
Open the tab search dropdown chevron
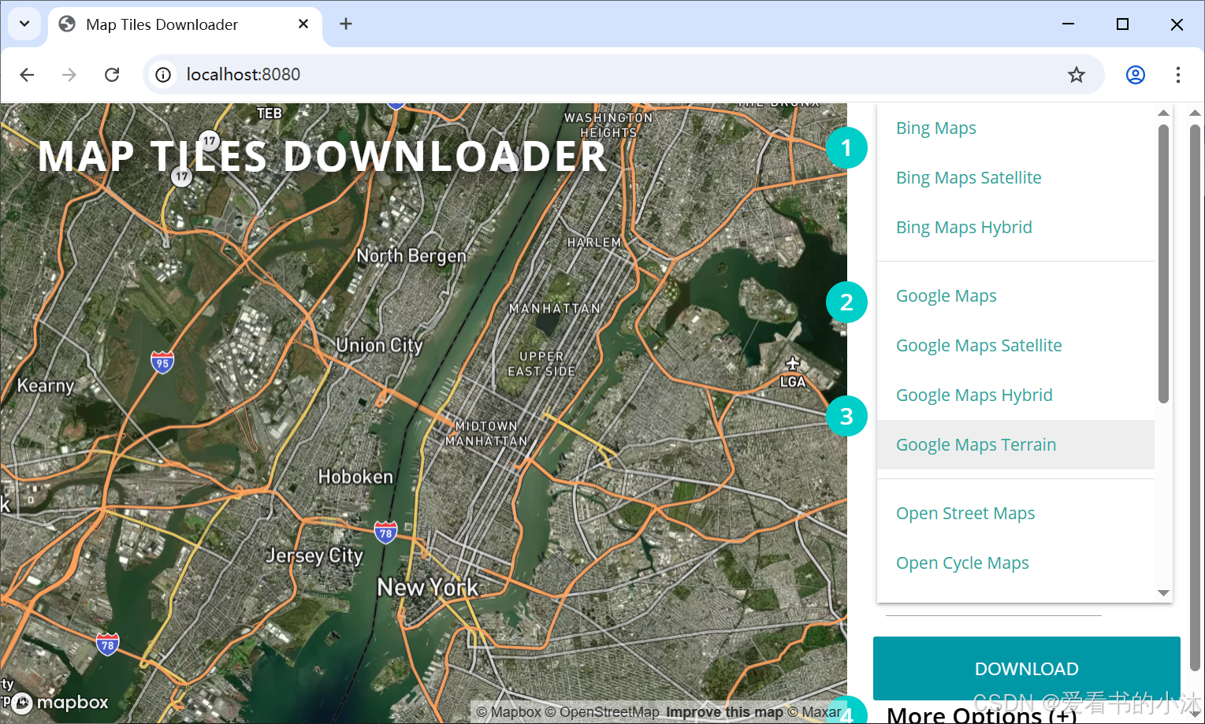click(x=24, y=24)
